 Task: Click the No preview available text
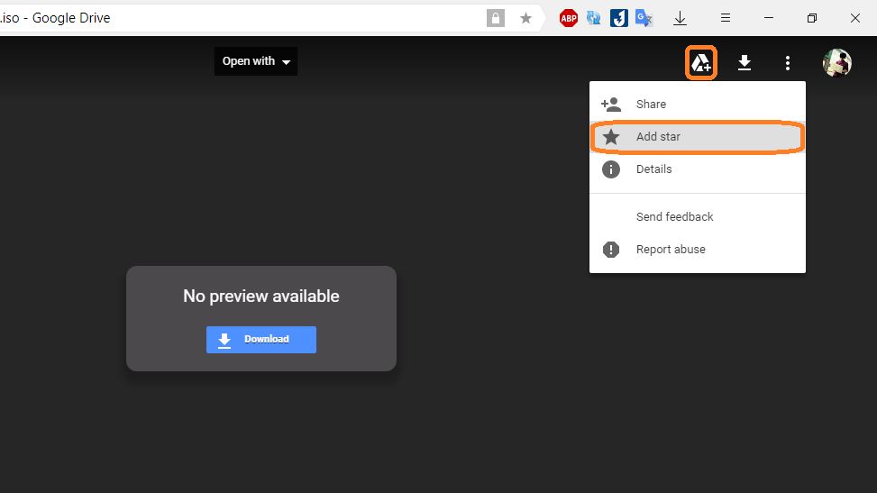click(261, 296)
